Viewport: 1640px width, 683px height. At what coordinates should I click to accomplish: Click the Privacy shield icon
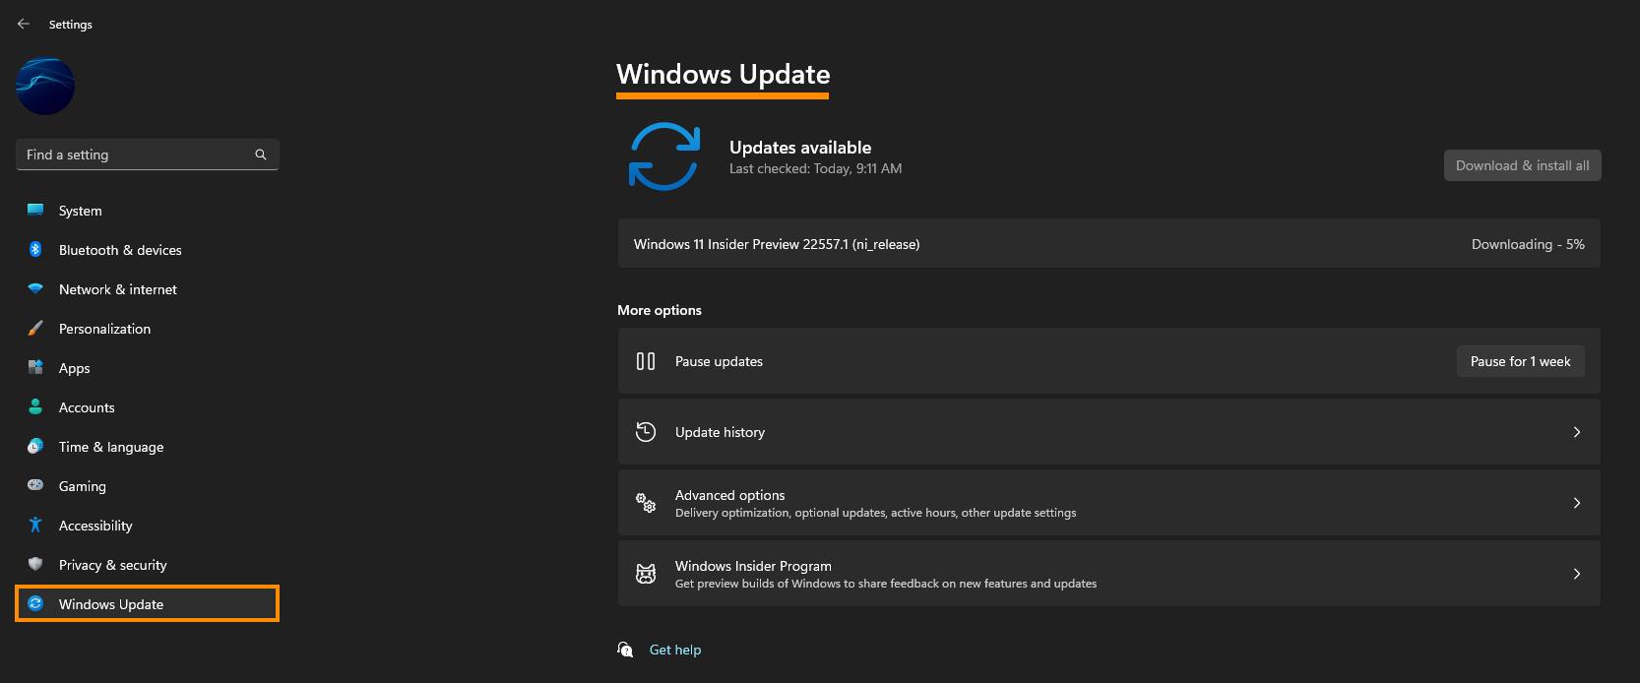point(35,564)
